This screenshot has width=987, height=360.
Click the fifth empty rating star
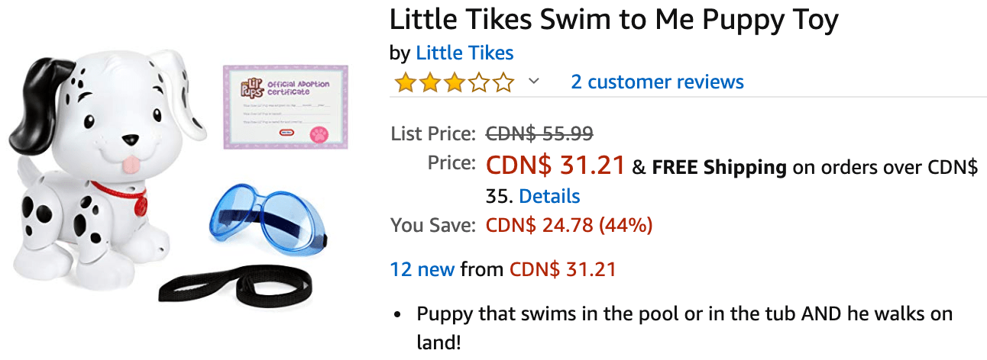click(x=503, y=82)
